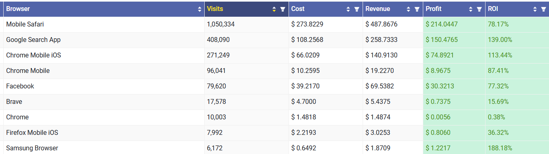
Task: Click the visits value 271,249
Action: tap(218, 55)
